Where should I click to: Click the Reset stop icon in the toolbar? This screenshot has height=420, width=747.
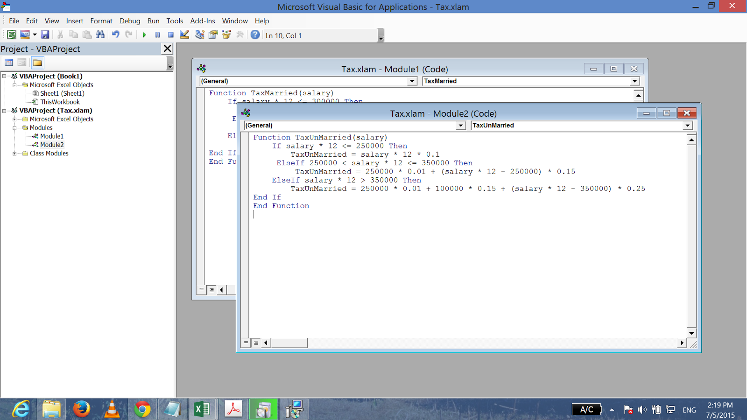point(171,35)
